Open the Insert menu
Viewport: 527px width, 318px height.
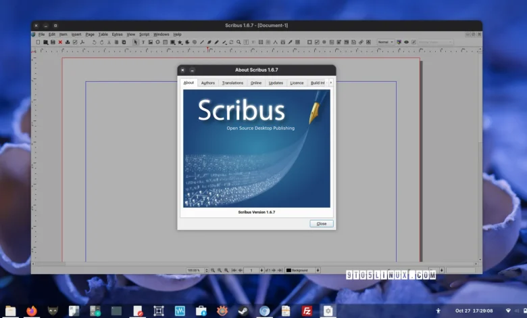(76, 35)
